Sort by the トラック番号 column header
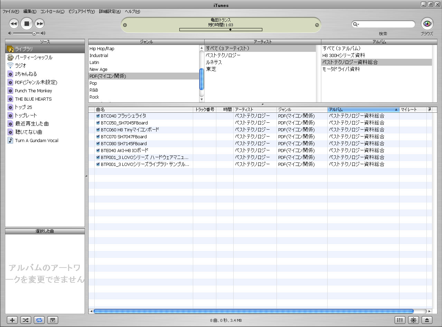This screenshot has width=442, height=327. click(205, 110)
